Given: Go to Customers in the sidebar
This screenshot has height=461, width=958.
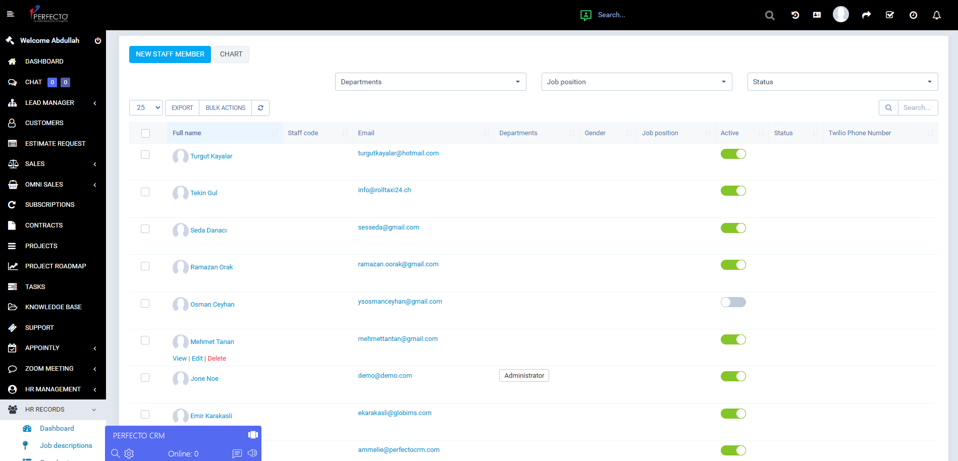Looking at the screenshot, I should click(x=53, y=123).
